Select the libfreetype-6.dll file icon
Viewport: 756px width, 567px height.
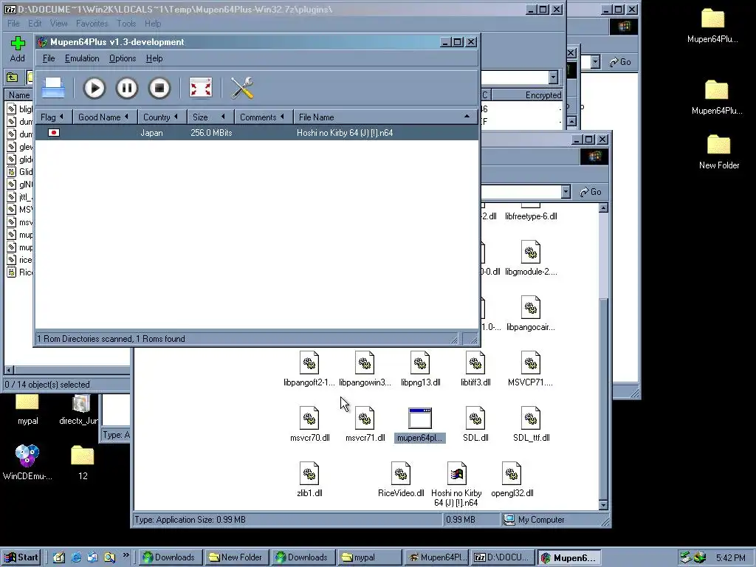pos(530,212)
